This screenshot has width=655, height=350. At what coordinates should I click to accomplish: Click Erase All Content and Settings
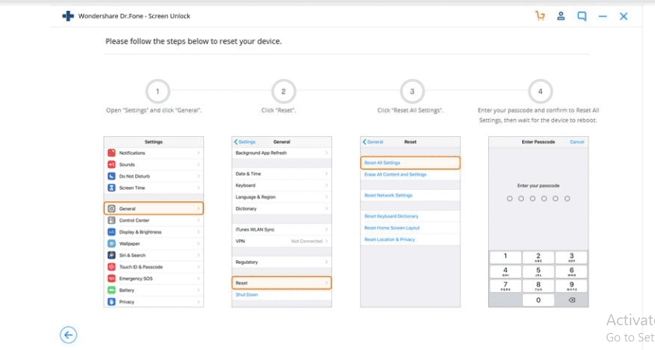tap(396, 175)
